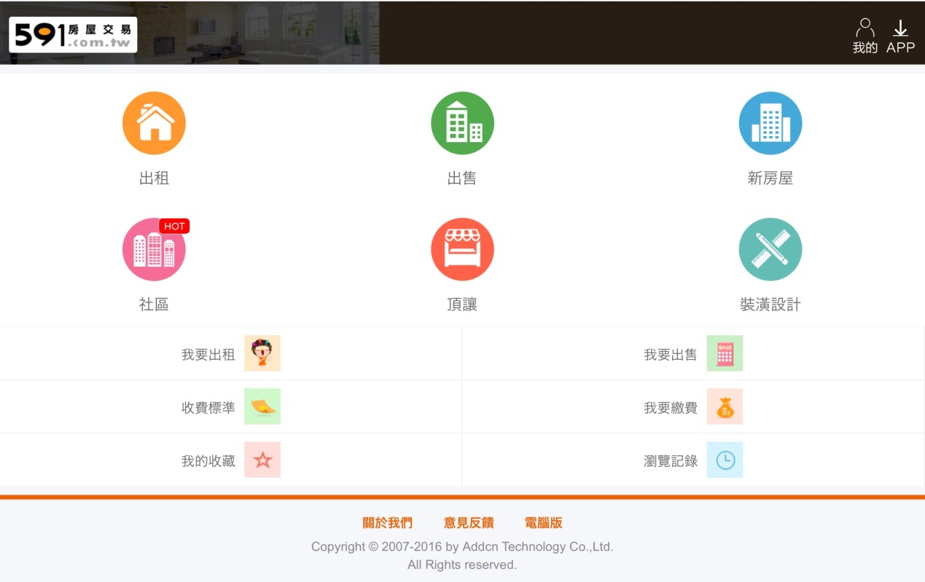
Task: Click the APP download arrow icon
Action: (900, 29)
